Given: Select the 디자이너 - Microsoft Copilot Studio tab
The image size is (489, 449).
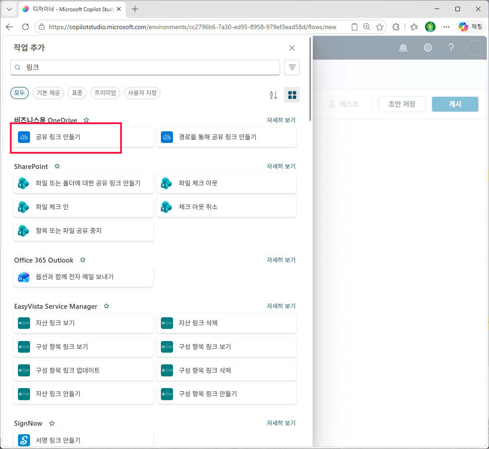Looking at the screenshot, I should coord(72,9).
